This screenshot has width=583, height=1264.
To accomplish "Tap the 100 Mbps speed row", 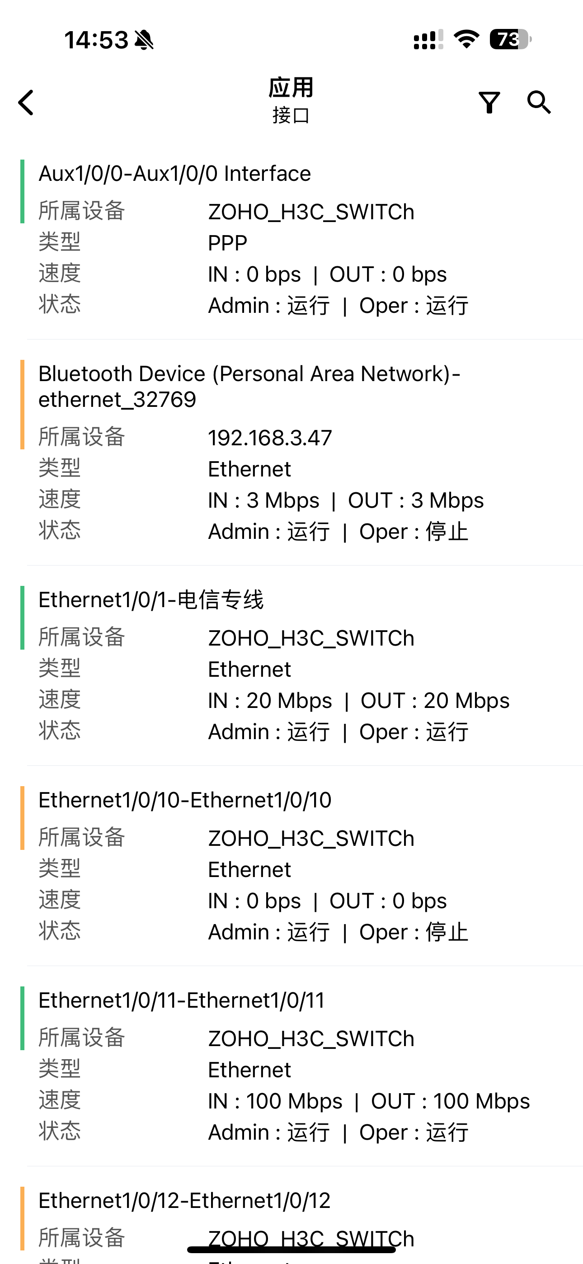I will (368, 1101).
